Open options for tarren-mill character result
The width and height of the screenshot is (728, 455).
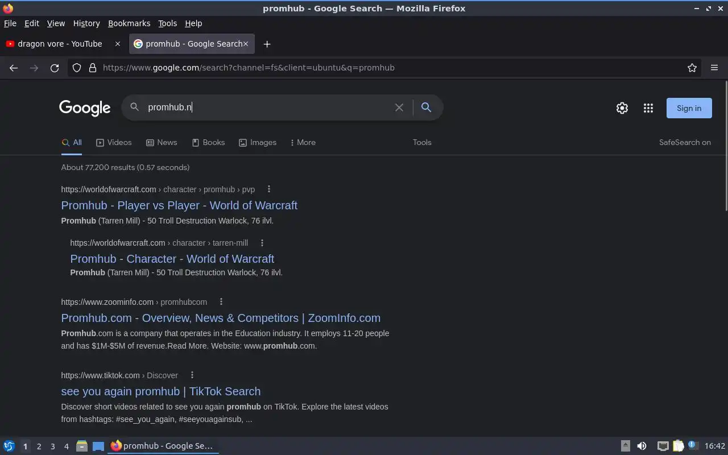tap(262, 243)
